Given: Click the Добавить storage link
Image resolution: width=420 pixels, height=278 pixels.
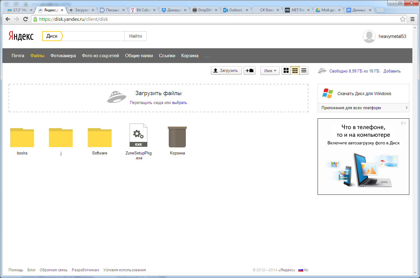Looking at the screenshot, I should pos(392,71).
